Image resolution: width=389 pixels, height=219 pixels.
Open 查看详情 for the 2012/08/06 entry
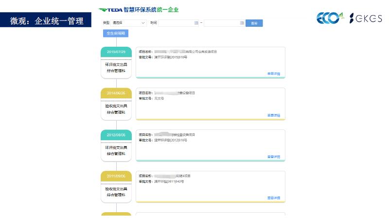(273, 157)
